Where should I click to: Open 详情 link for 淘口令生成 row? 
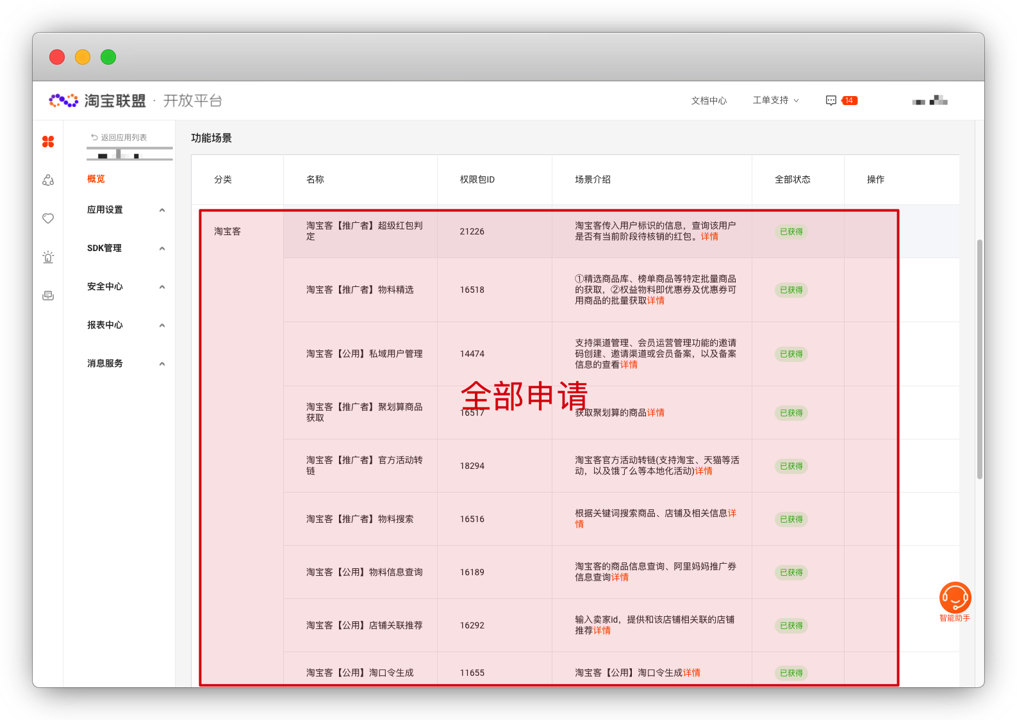pos(691,673)
